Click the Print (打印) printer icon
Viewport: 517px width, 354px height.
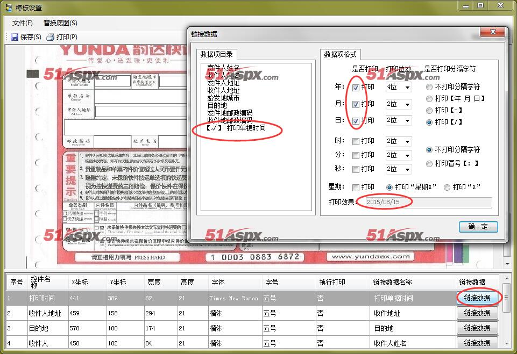click(x=50, y=37)
